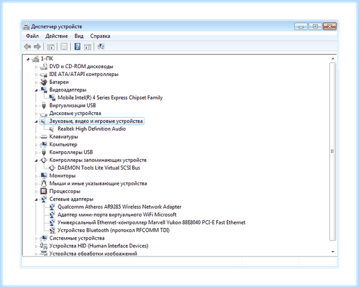The width and height of the screenshot is (359, 288).
Task: Select Звуковые, видео и игровые устройства label
Action: tap(96, 121)
